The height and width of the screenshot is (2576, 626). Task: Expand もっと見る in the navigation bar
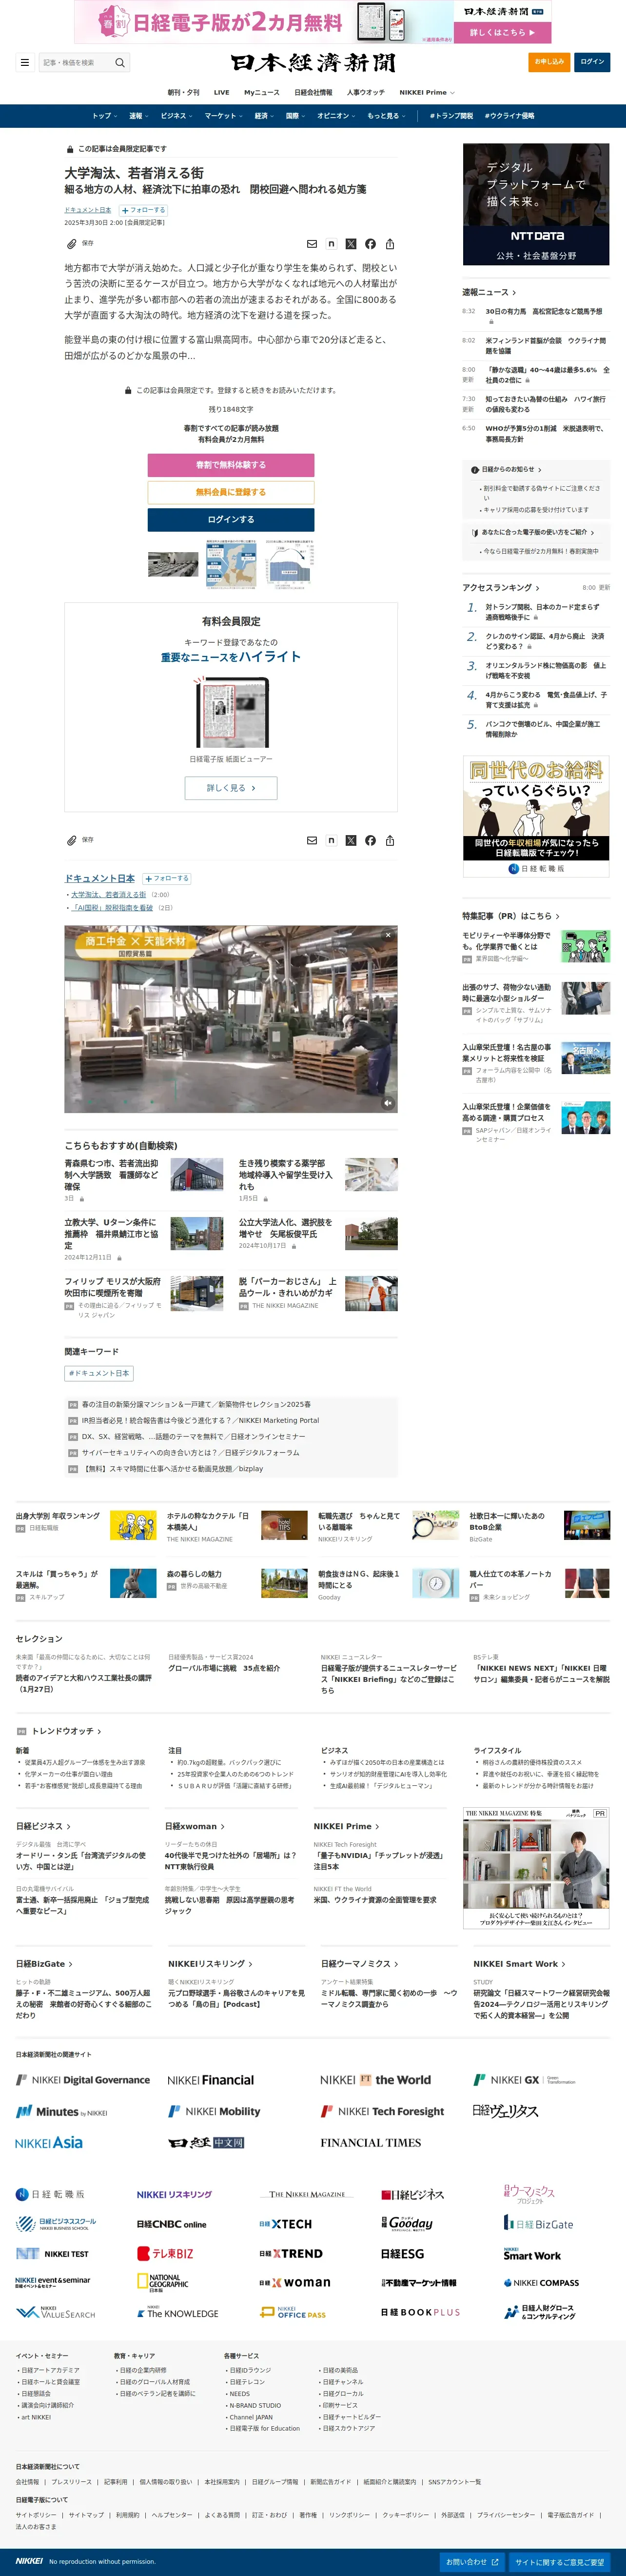pyautogui.click(x=386, y=116)
